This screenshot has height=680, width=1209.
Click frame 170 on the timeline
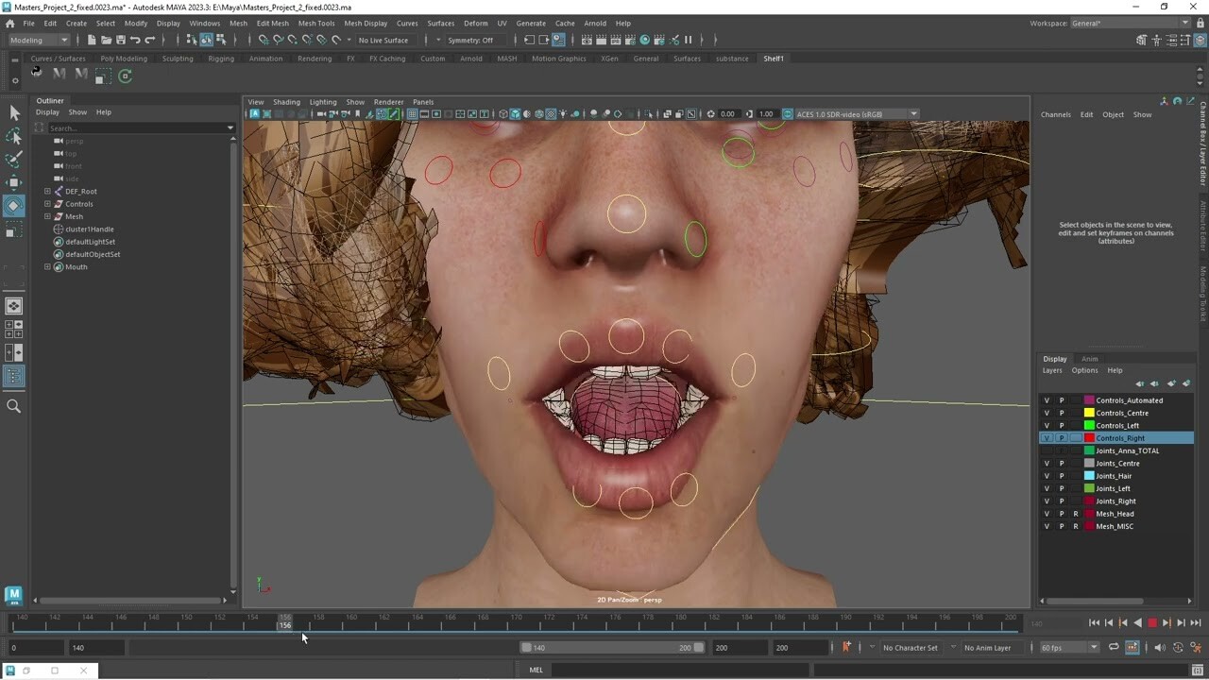517,623
